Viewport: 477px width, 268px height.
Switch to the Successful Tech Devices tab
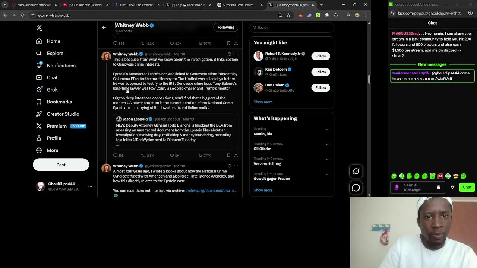tap(238, 5)
